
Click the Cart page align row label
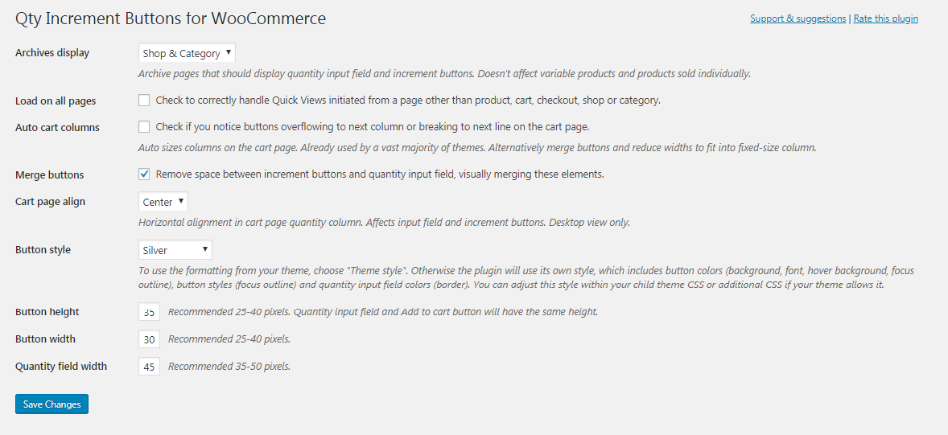click(x=50, y=202)
